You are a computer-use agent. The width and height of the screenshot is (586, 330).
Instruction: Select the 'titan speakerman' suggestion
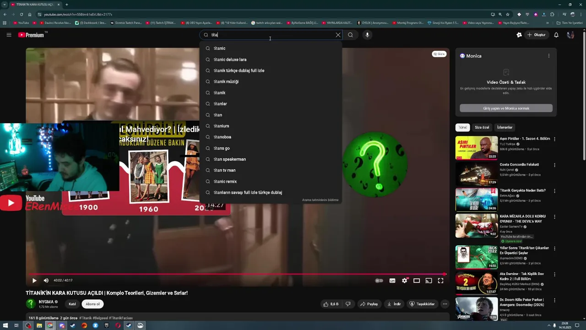[x=271, y=159]
